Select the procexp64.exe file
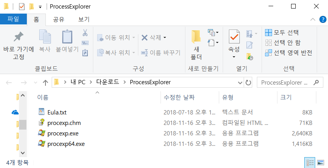The image size is (328, 168). click(x=66, y=144)
